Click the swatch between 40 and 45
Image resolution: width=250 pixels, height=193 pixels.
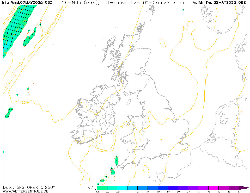coord(223,188)
